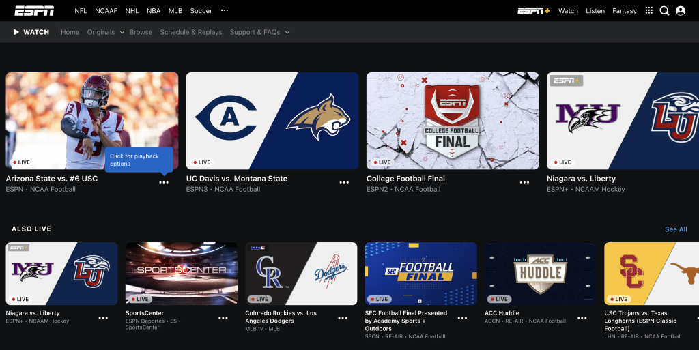Play featured Niagara vs. Liberty ESPN+ thumbnail
The height and width of the screenshot is (350, 699).
coord(623,121)
